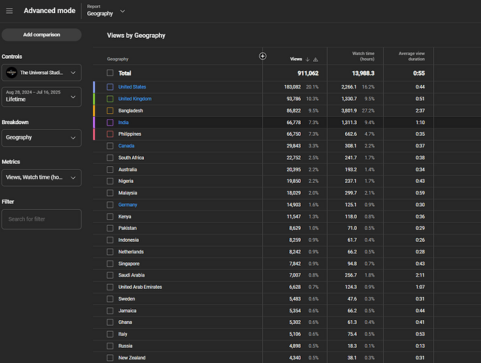Check the Pakistan row checkbox
This screenshot has height=363, width=481.
coord(110,228)
